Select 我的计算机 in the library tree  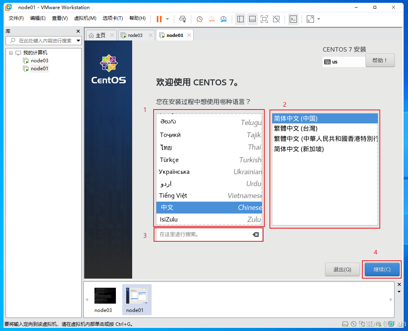(x=35, y=52)
